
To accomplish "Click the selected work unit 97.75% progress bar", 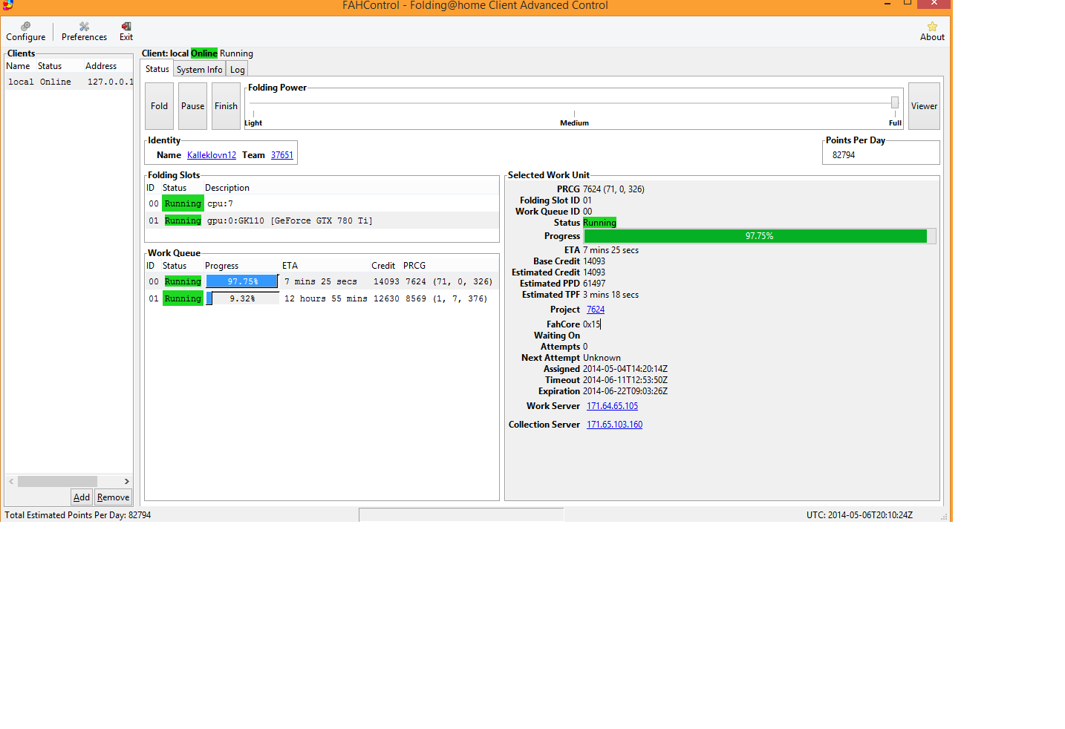I will 760,236.
